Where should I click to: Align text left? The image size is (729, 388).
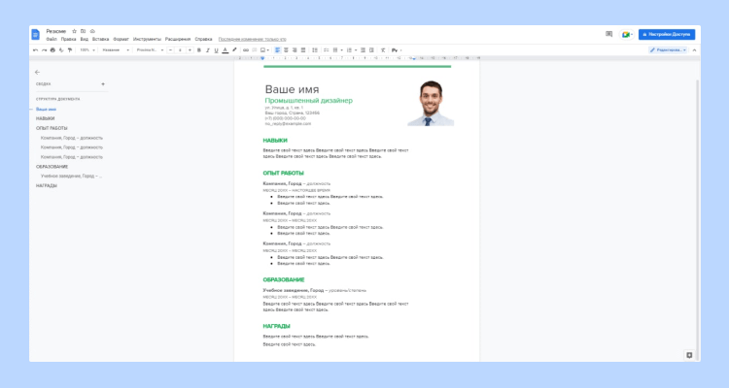pos(278,50)
